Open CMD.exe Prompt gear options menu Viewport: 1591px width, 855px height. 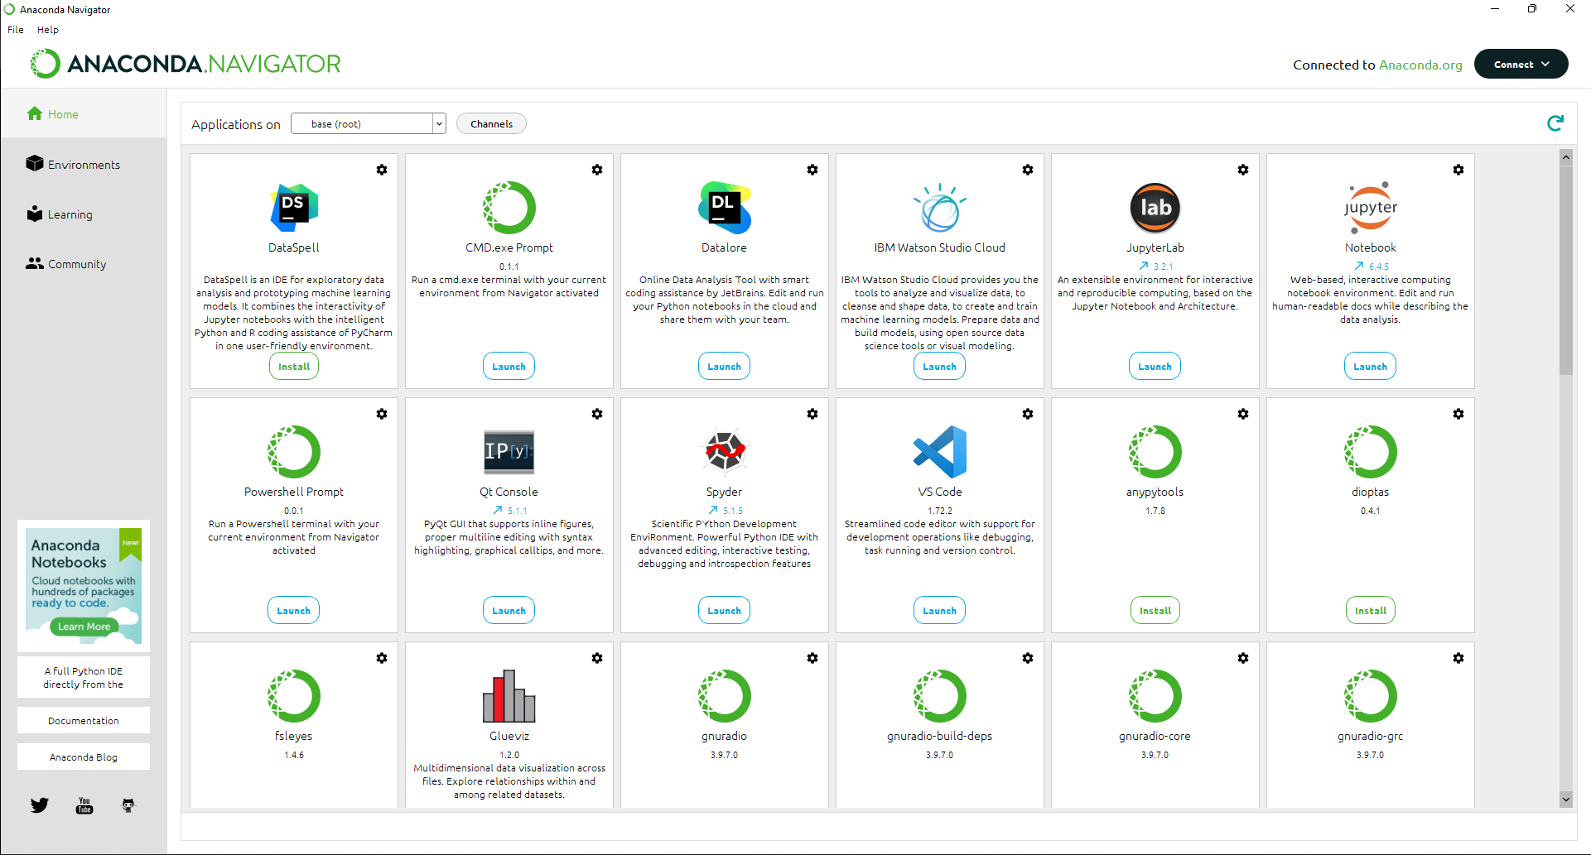point(597,170)
